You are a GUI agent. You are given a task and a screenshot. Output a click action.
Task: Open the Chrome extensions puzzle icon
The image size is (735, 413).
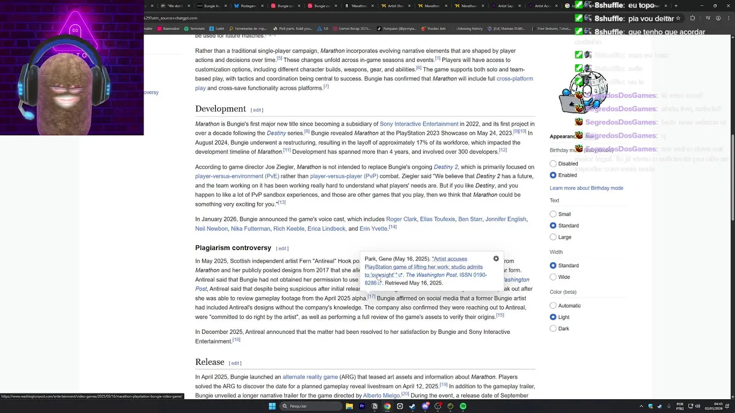point(692,18)
